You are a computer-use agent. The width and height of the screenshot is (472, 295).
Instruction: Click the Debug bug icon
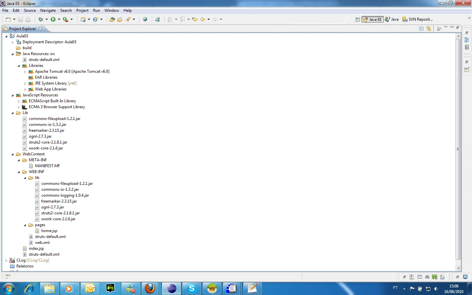[x=41, y=19]
